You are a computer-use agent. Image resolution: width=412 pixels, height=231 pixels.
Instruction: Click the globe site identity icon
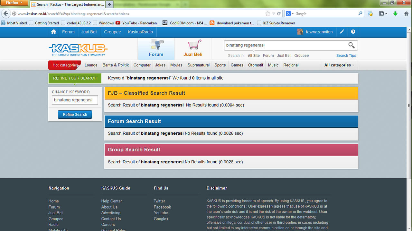coord(14,14)
